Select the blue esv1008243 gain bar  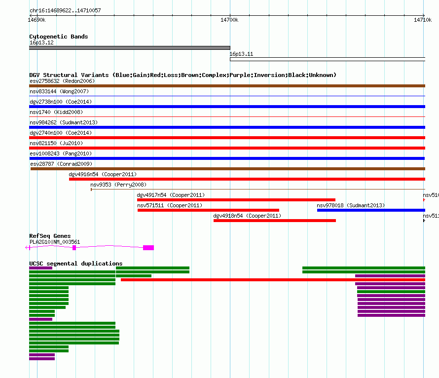point(227,158)
